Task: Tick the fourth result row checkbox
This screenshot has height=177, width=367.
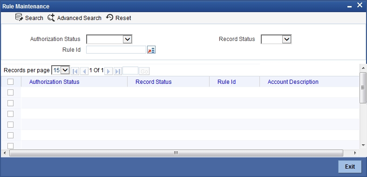Action: pyautogui.click(x=11, y=124)
